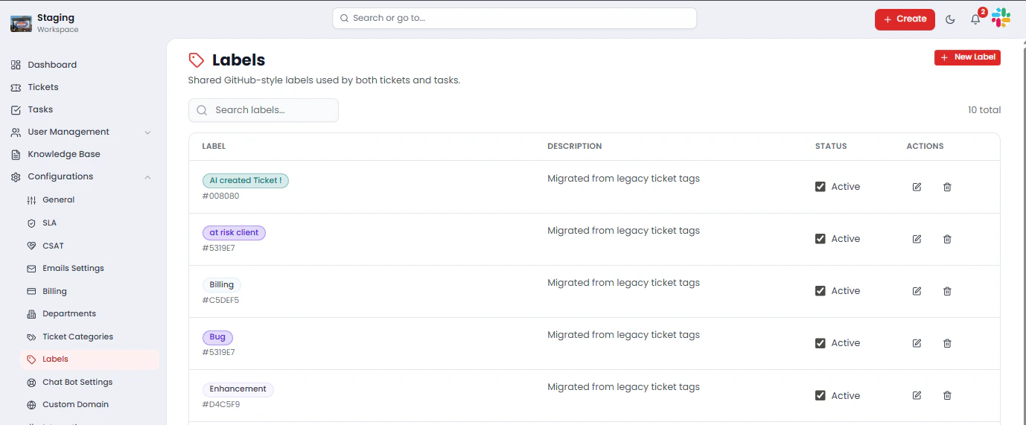Click the Billing label chip in table

pyautogui.click(x=222, y=285)
